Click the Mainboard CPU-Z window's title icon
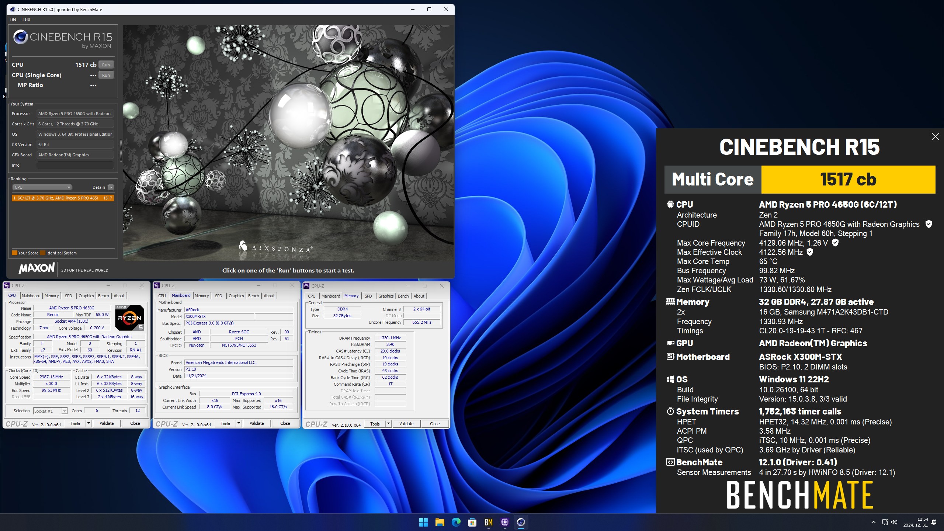This screenshot has width=944, height=531. coord(157,285)
